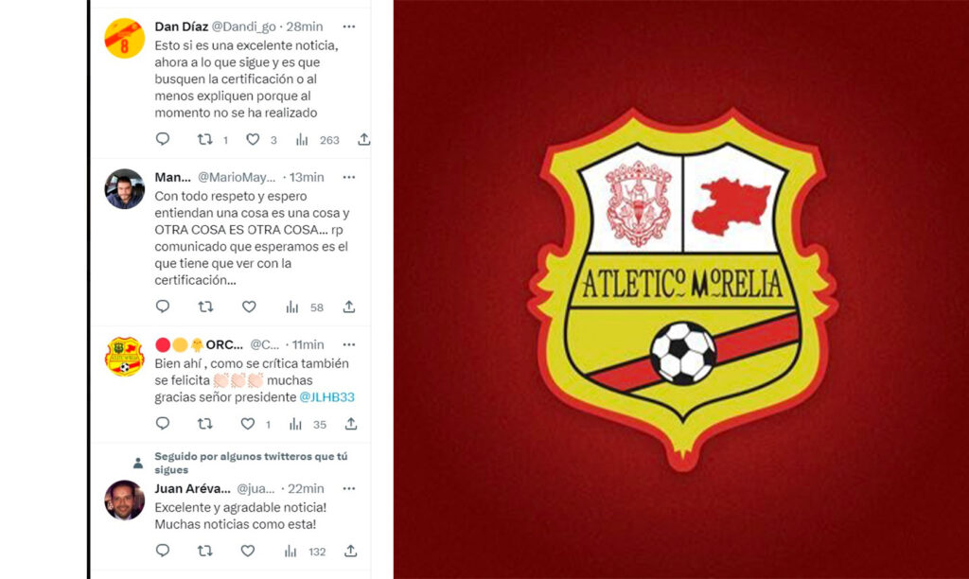Open ORC's Atlético Morelia avatar
Screen dimensions: 969x579
pyautogui.click(x=124, y=357)
